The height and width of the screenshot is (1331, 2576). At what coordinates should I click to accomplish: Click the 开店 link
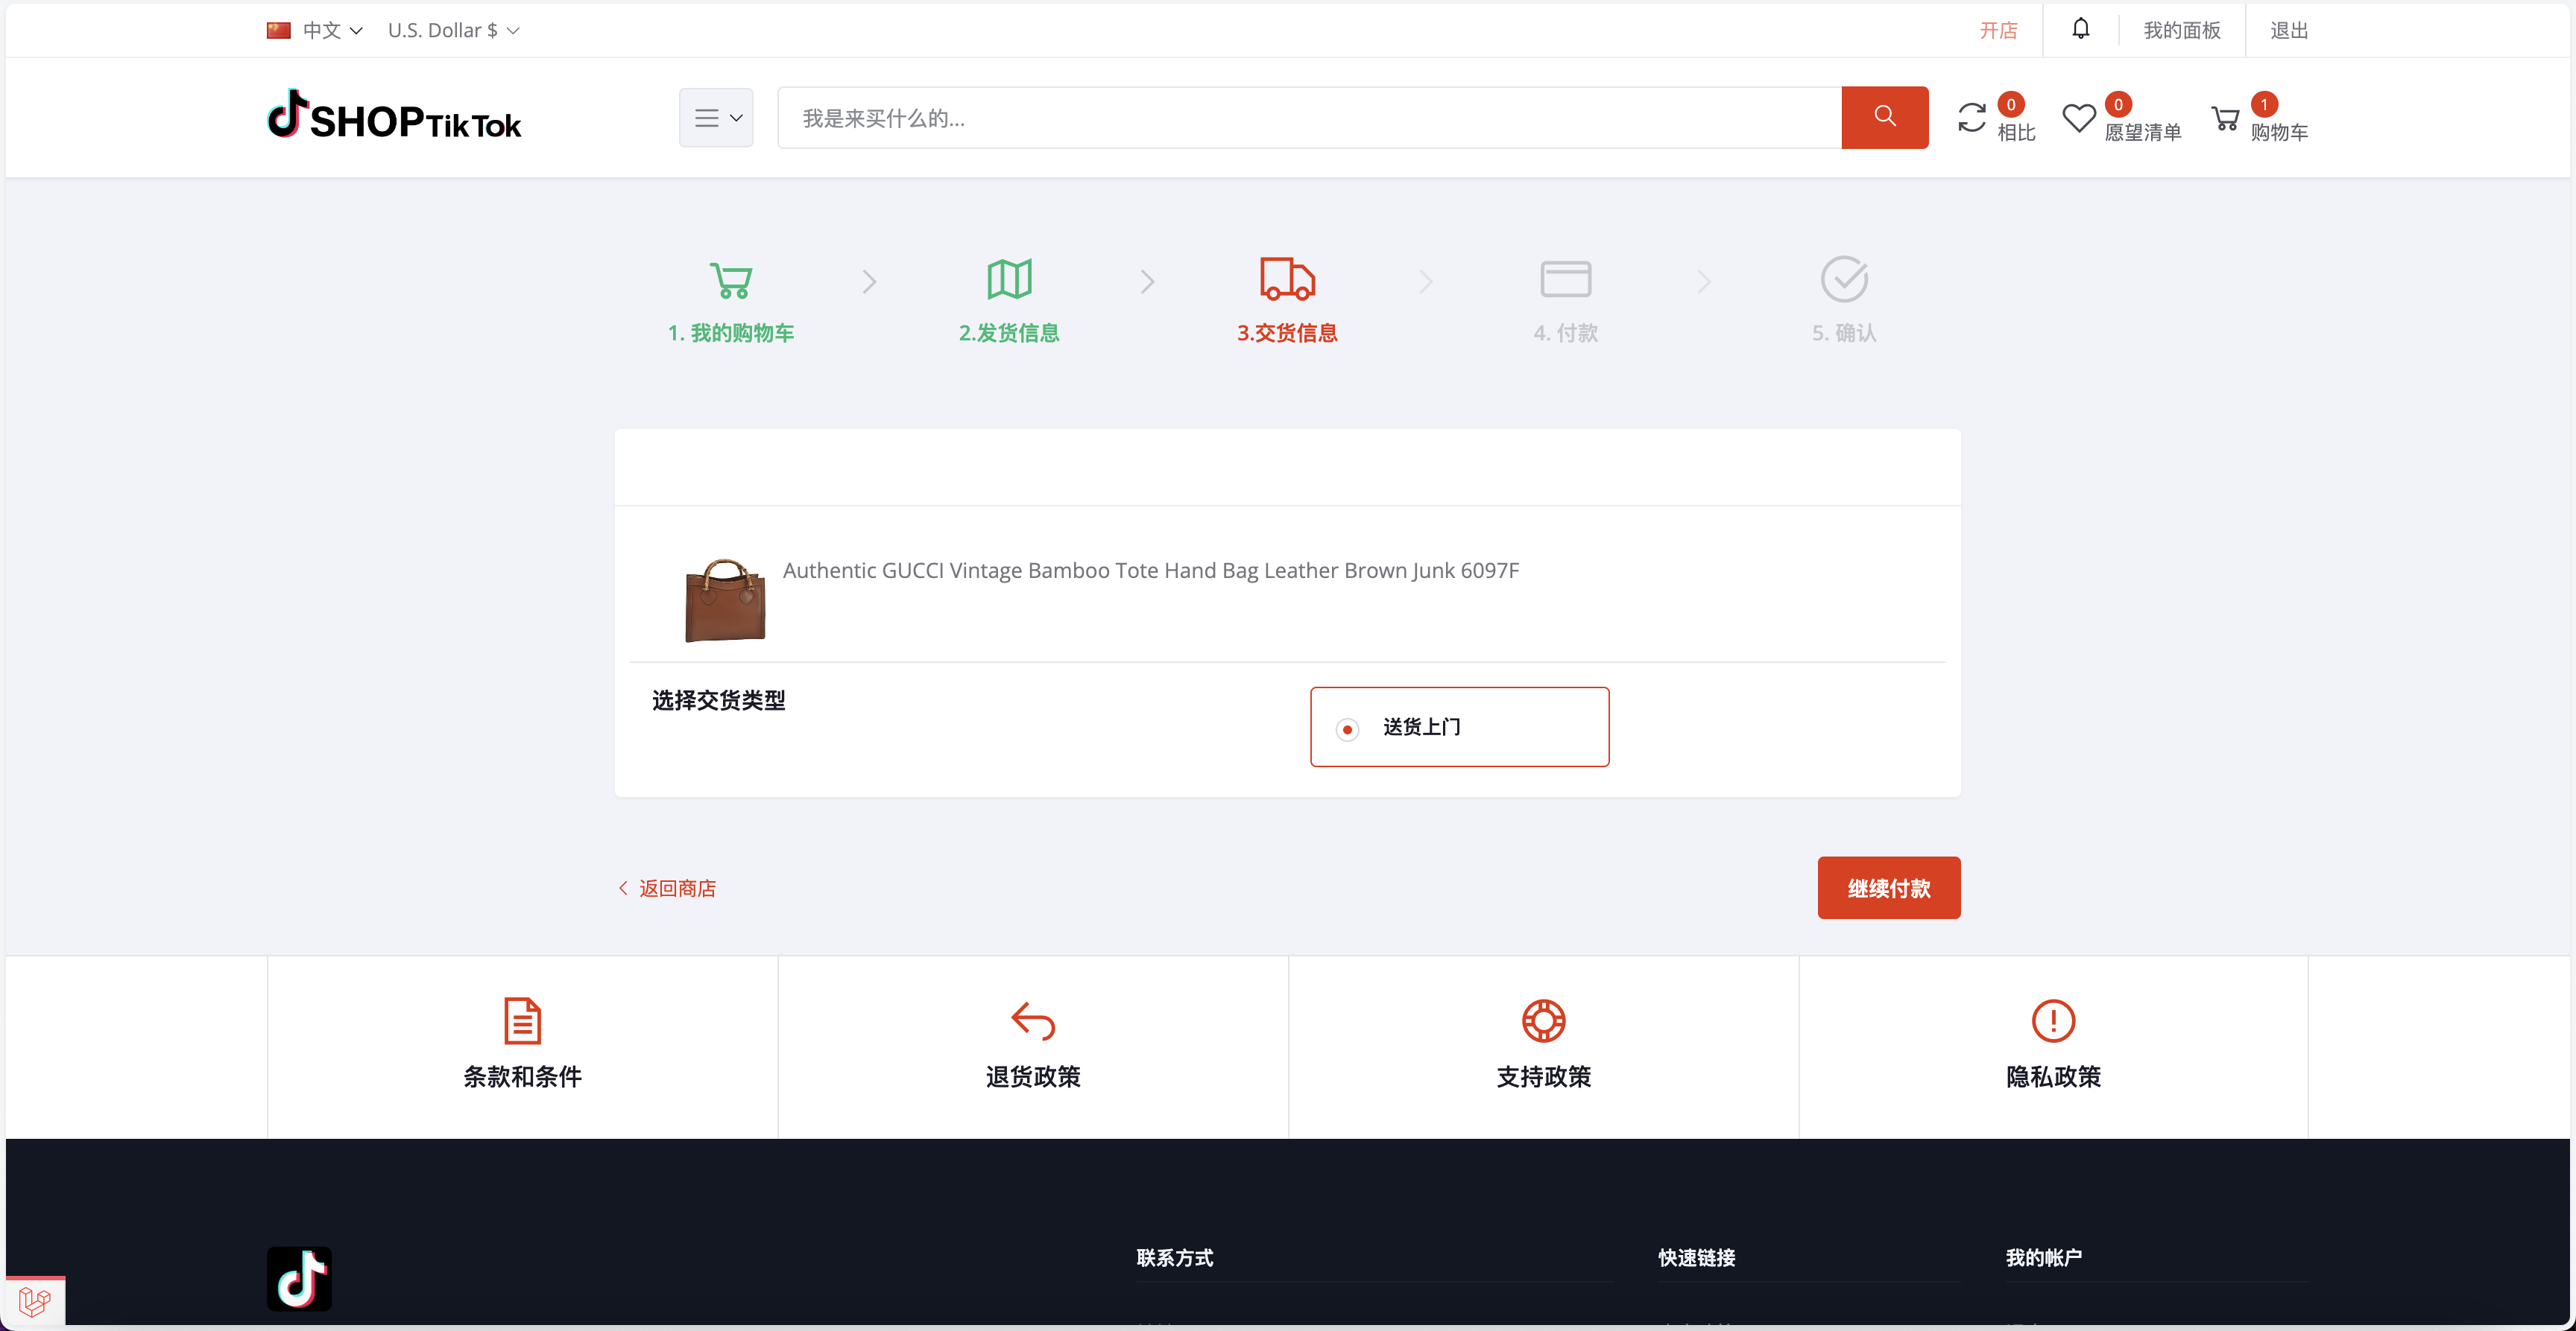pos(1998,30)
